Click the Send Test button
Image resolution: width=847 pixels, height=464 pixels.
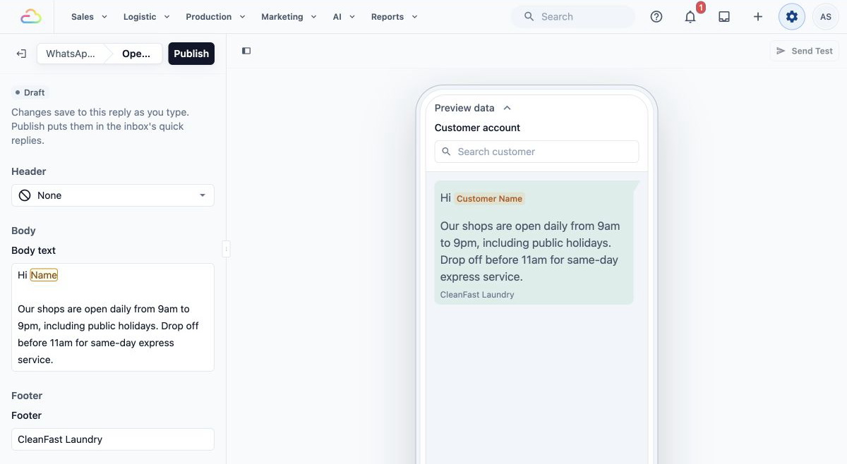pyautogui.click(x=805, y=51)
